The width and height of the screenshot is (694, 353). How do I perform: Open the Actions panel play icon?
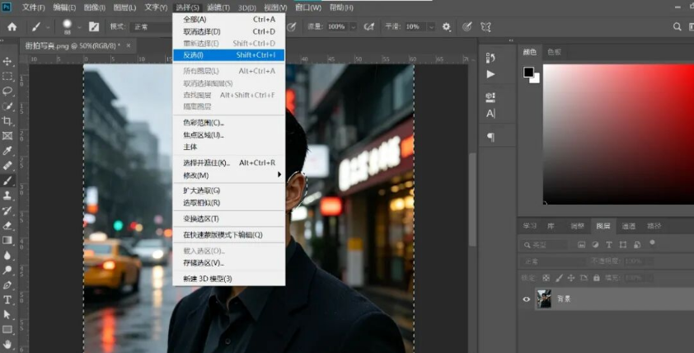click(x=490, y=74)
